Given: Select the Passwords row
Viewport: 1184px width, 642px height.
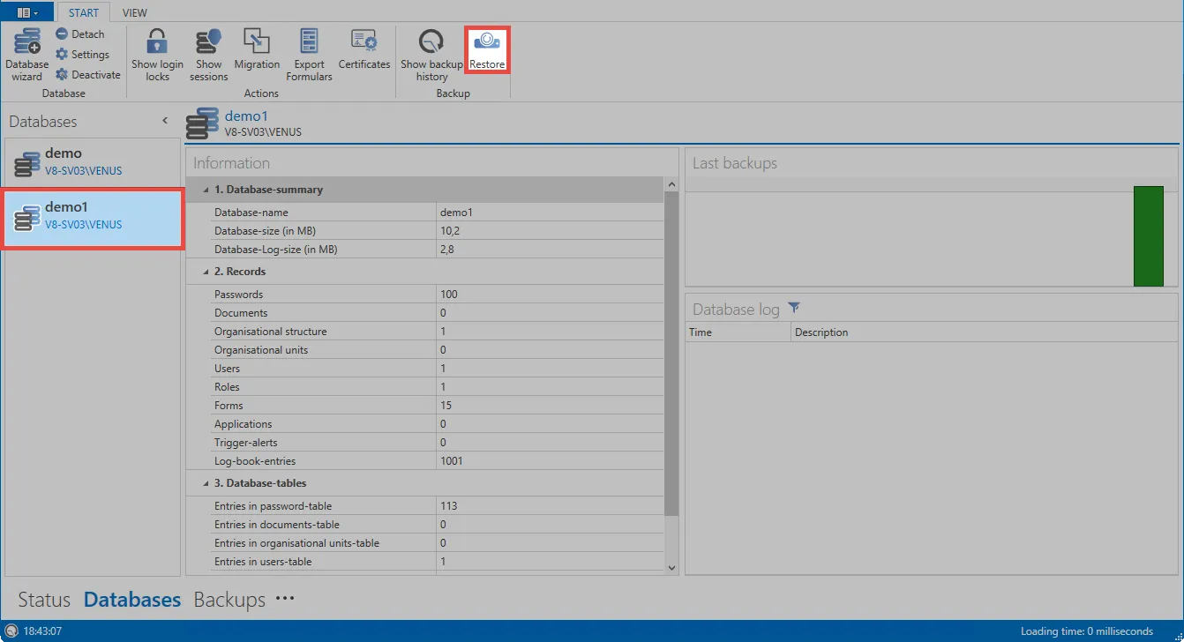Looking at the screenshot, I should point(437,295).
